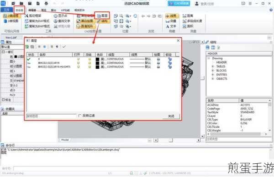Toggle freeze icon for BMCD2-02ZCAR19-HLIGHTS layer
Image resolution: width=274 pixels, height=177 pixels.
click(90, 67)
